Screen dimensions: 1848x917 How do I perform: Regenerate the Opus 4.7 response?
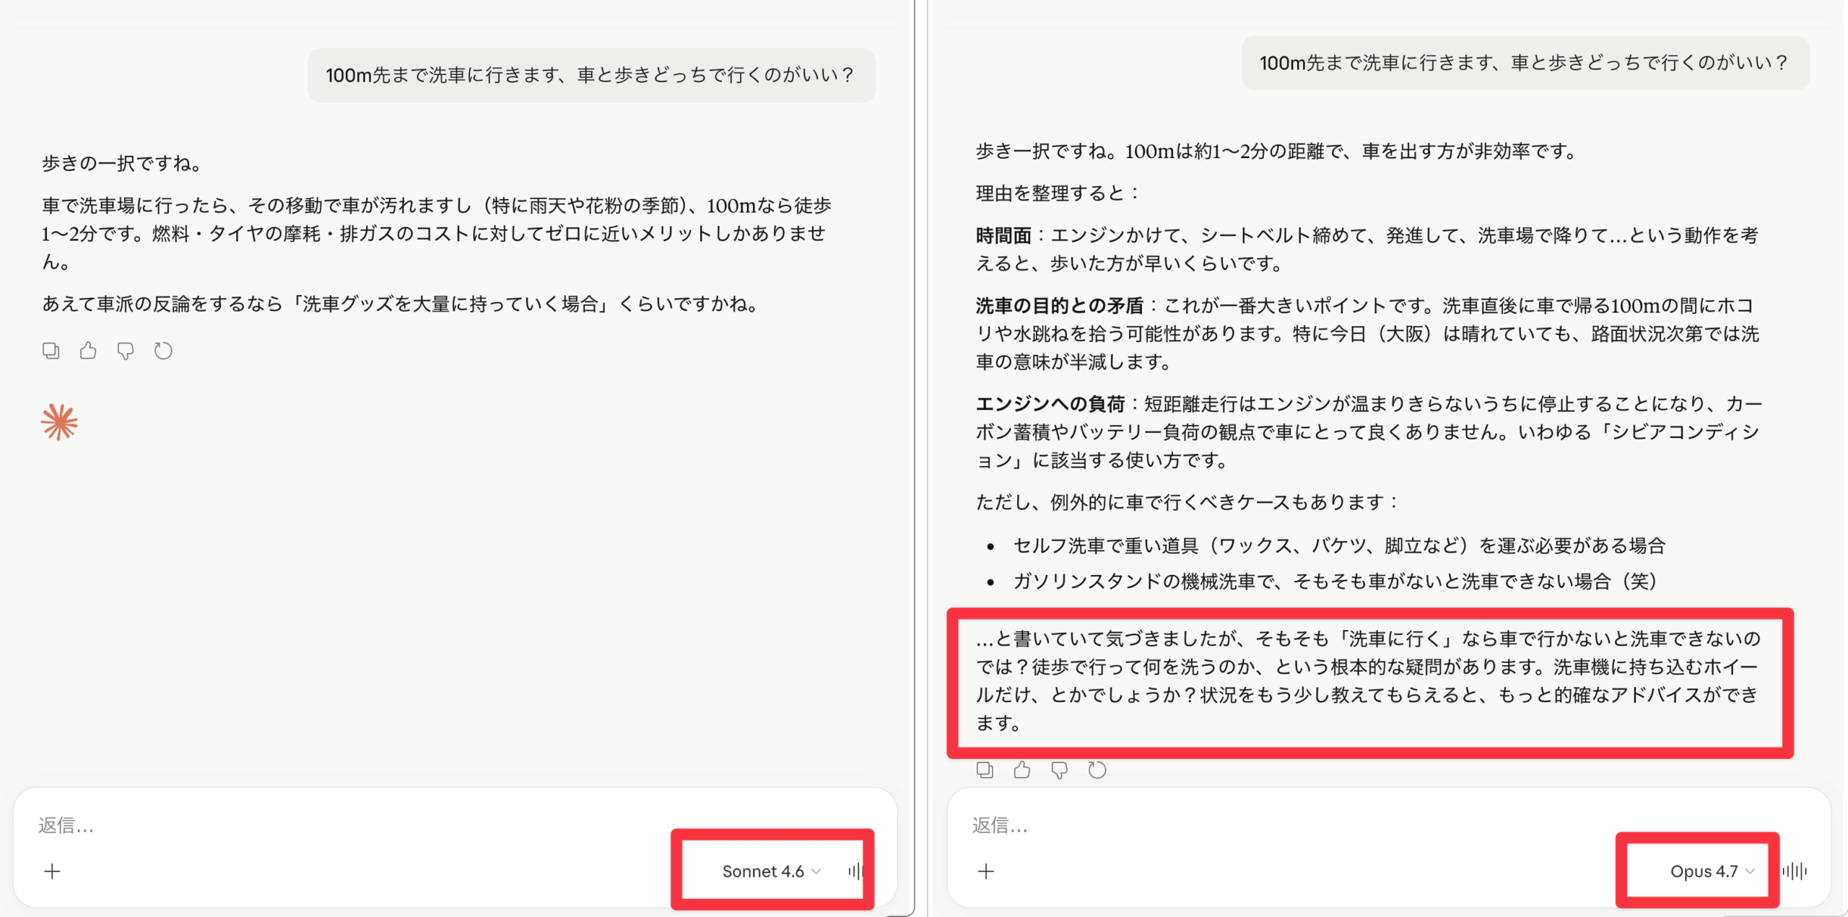pyautogui.click(x=1097, y=770)
